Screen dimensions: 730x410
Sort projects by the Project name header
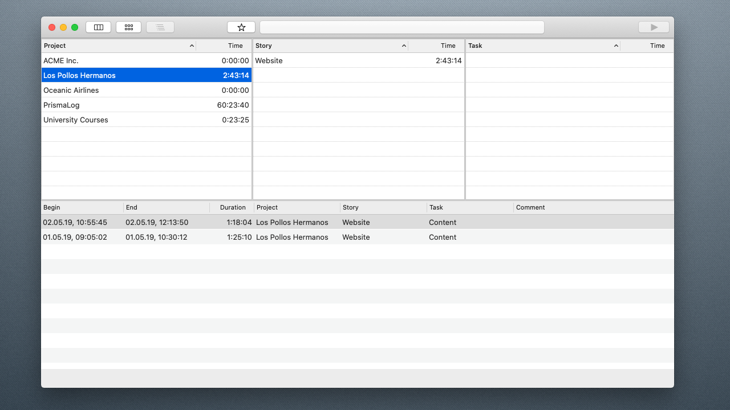point(119,46)
